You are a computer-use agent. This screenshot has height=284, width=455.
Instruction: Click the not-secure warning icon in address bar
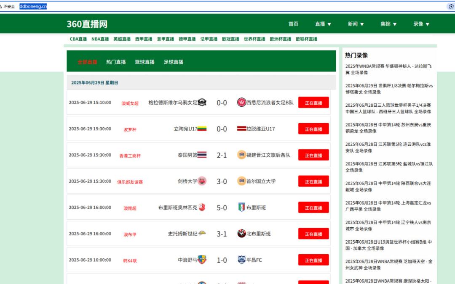click(x=1, y=6)
